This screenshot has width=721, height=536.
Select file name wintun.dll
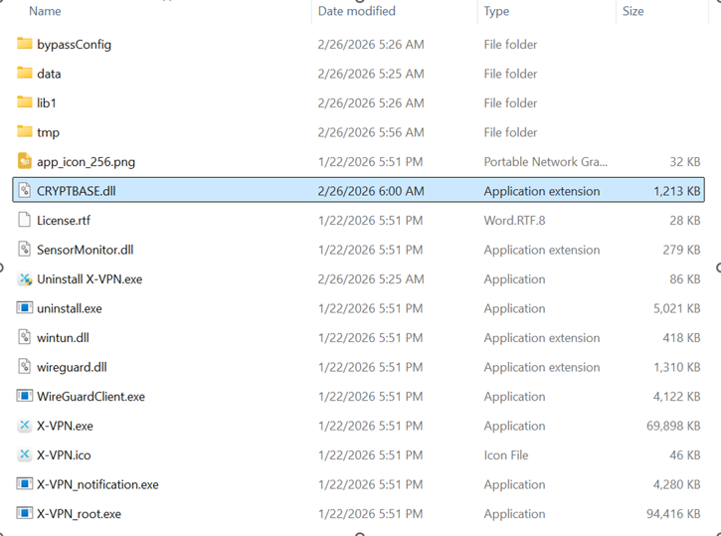[63, 338]
